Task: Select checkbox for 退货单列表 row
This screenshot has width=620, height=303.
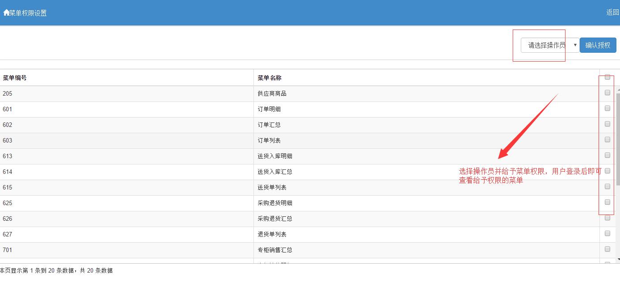Action: coord(607,234)
